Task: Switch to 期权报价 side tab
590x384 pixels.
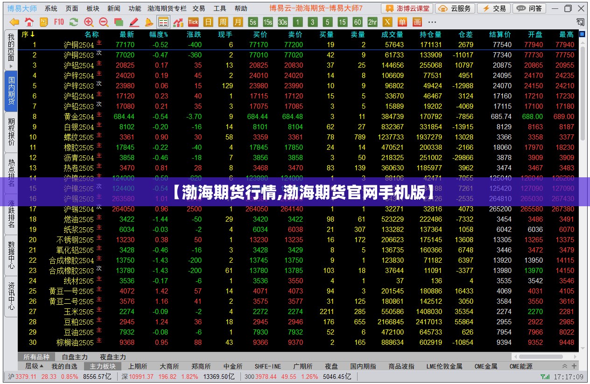Action: (x=11, y=132)
